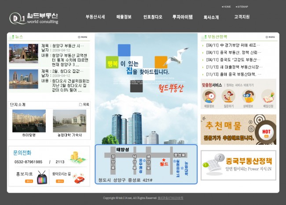Open the 매물정보 magnifier kid icon

(209, 96)
